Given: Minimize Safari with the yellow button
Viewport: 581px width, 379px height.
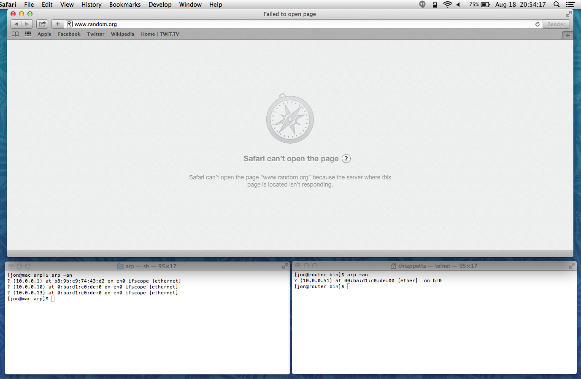Looking at the screenshot, I should (22, 14).
